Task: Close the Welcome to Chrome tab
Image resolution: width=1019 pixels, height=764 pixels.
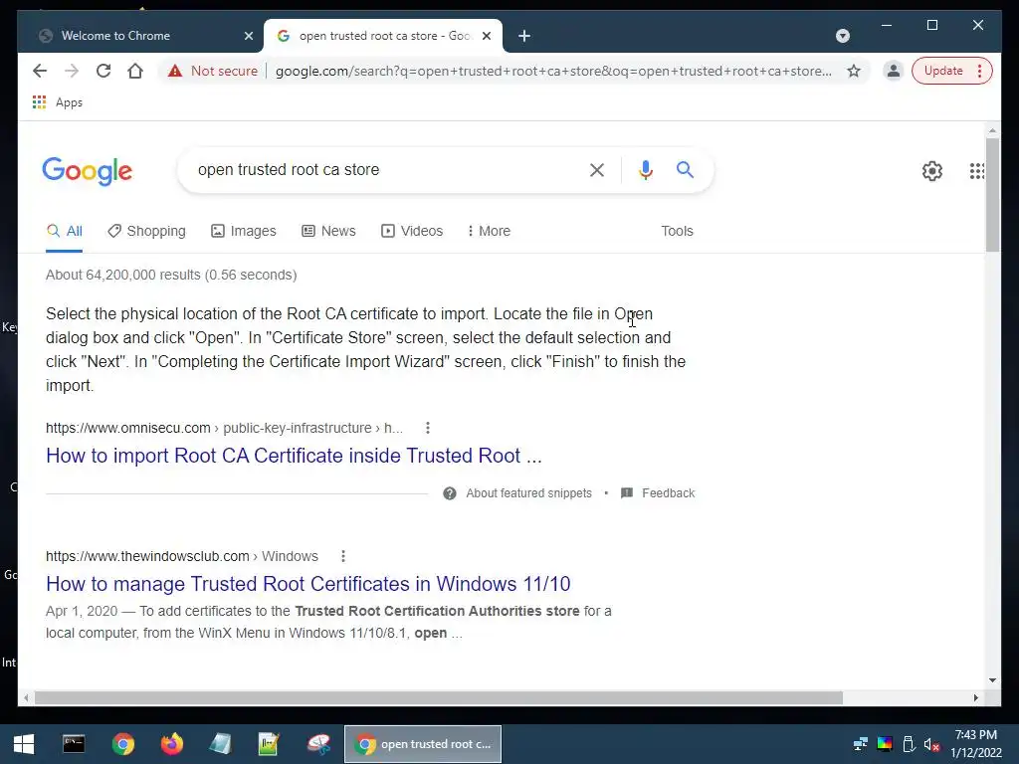Action: [248, 36]
